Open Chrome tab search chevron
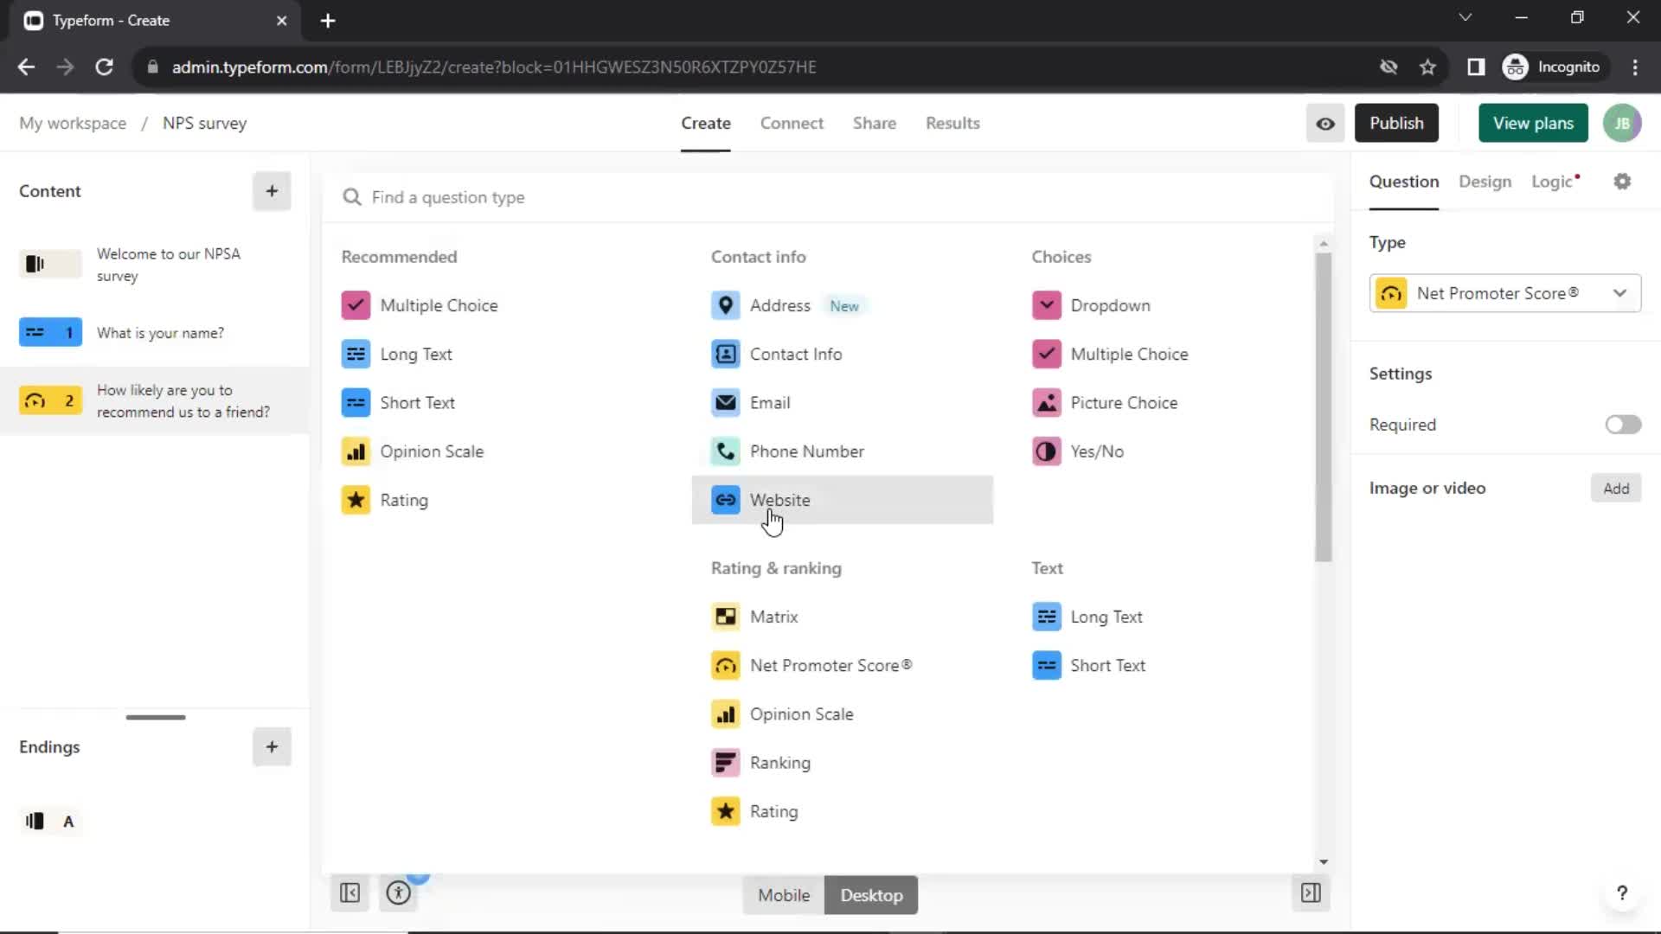This screenshot has height=934, width=1661. [1465, 18]
